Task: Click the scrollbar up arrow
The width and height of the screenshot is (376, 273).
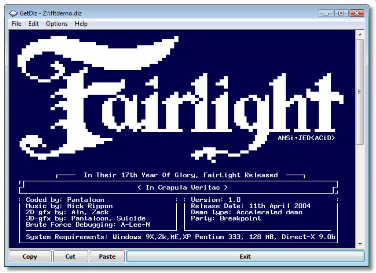Action: [360, 35]
